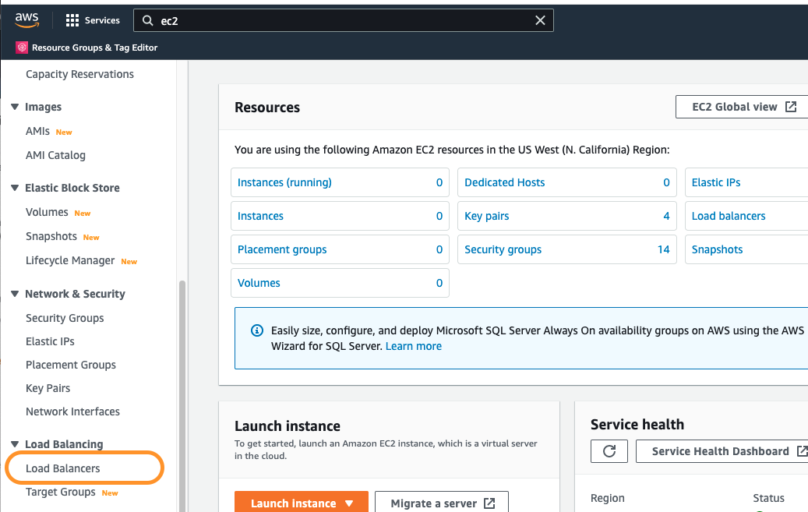Image resolution: width=808 pixels, height=512 pixels.
Task: Select Security Groups in the sidebar
Action: 65,318
